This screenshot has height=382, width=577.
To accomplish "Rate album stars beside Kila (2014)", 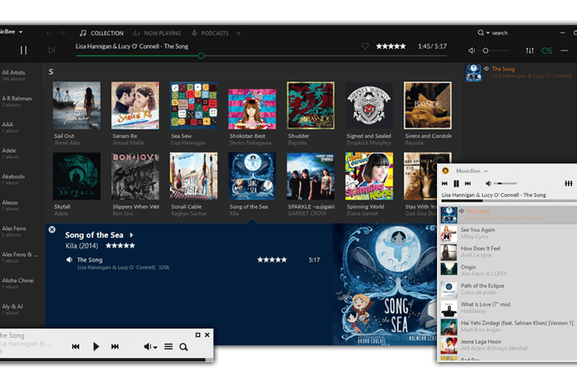I will click(120, 246).
